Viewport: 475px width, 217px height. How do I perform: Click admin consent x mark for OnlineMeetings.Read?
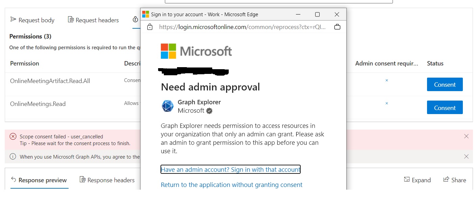point(387,103)
